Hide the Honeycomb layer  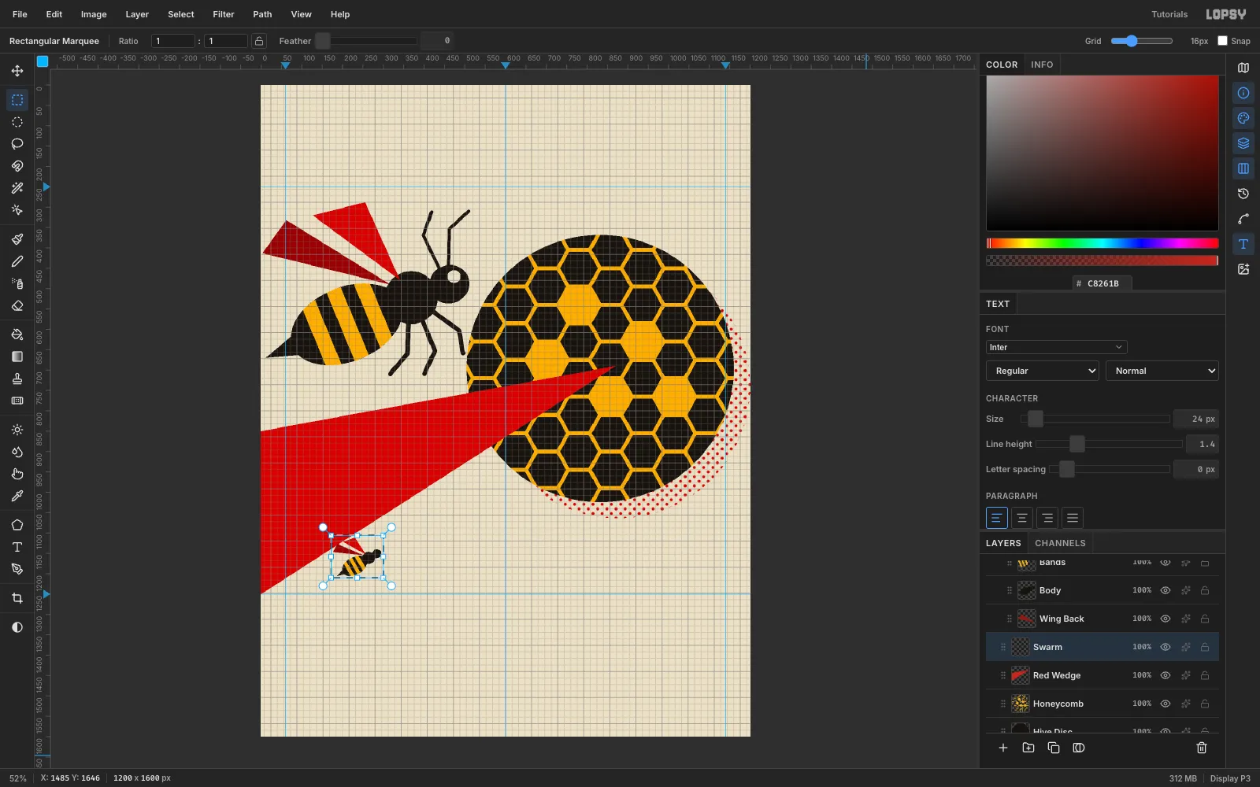(1165, 704)
